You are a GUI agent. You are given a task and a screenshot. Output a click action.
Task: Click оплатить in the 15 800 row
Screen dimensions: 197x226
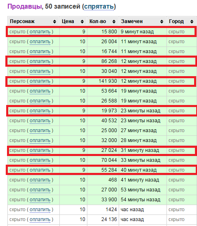[x=40, y=32]
